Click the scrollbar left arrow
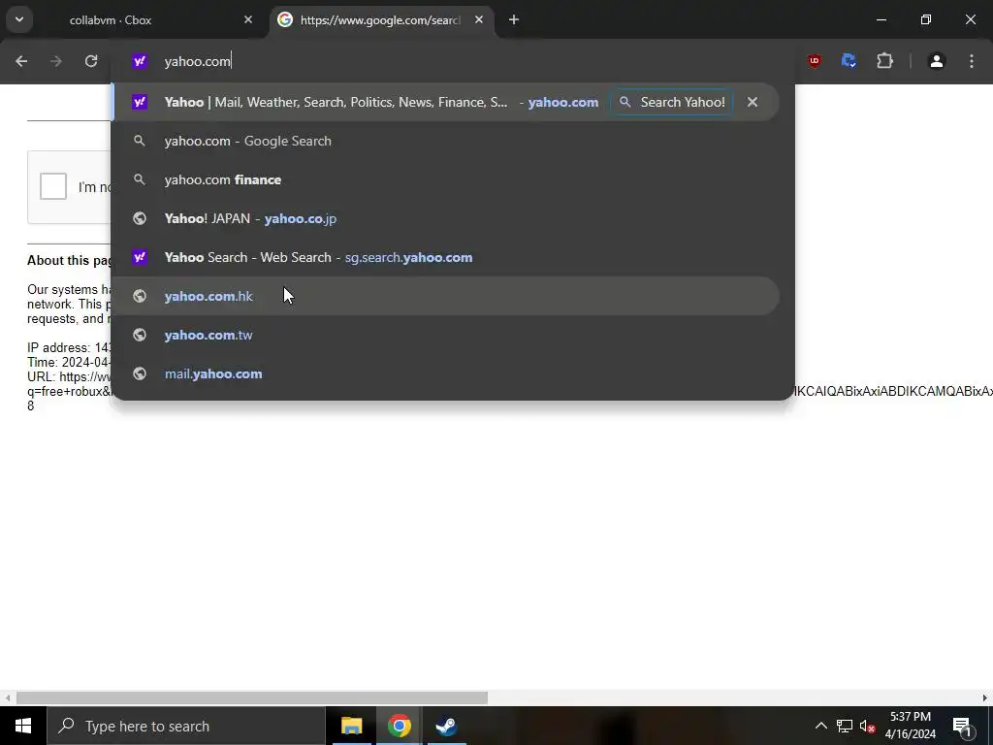 pos(7,697)
